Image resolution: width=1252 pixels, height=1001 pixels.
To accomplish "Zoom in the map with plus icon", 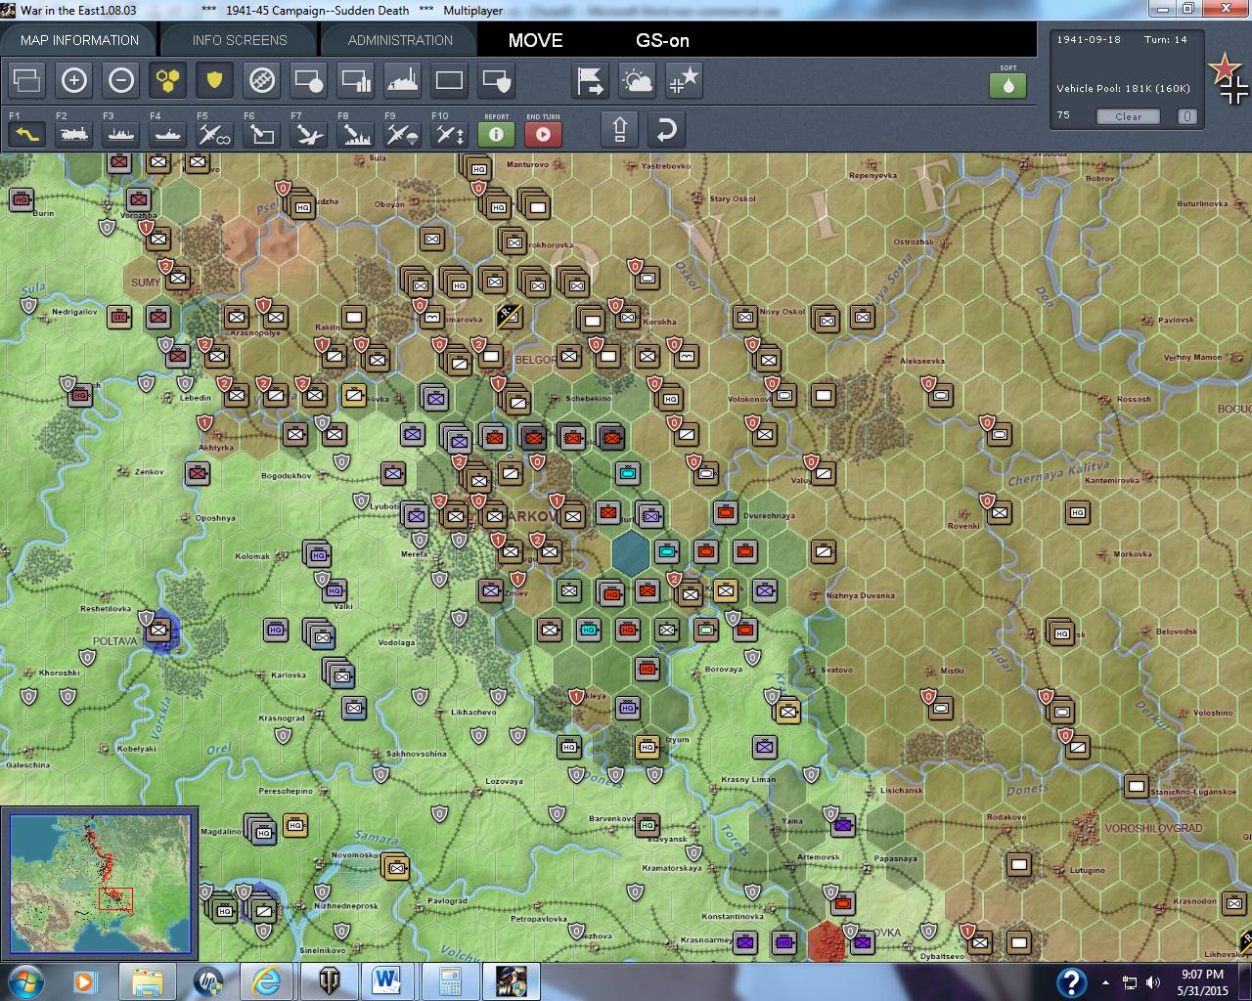I will pos(74,80).
